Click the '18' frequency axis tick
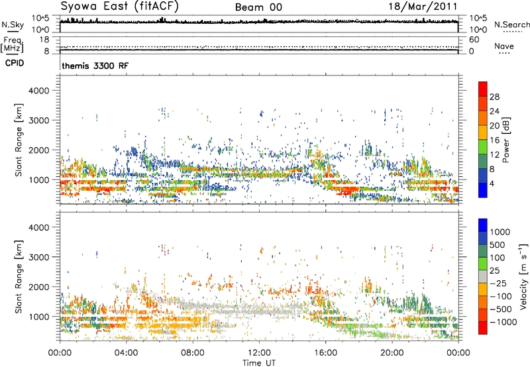Viewport: 530px width, 367px height. (x=44, y=40)
